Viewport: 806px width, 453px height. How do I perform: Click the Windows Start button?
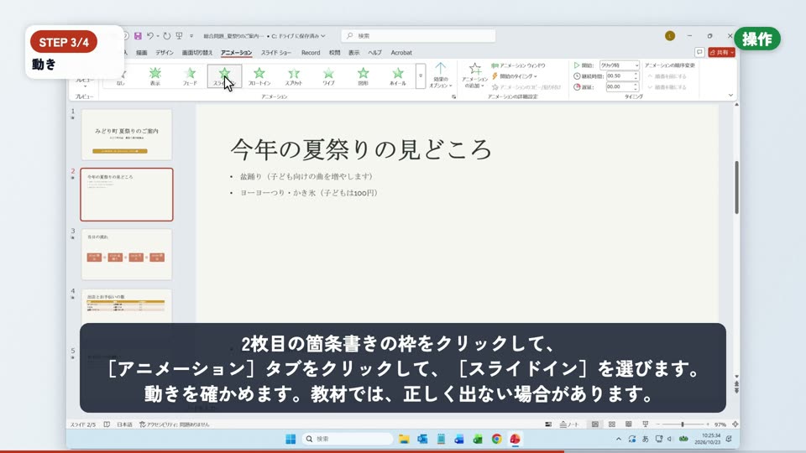click(x=290, y=439)
